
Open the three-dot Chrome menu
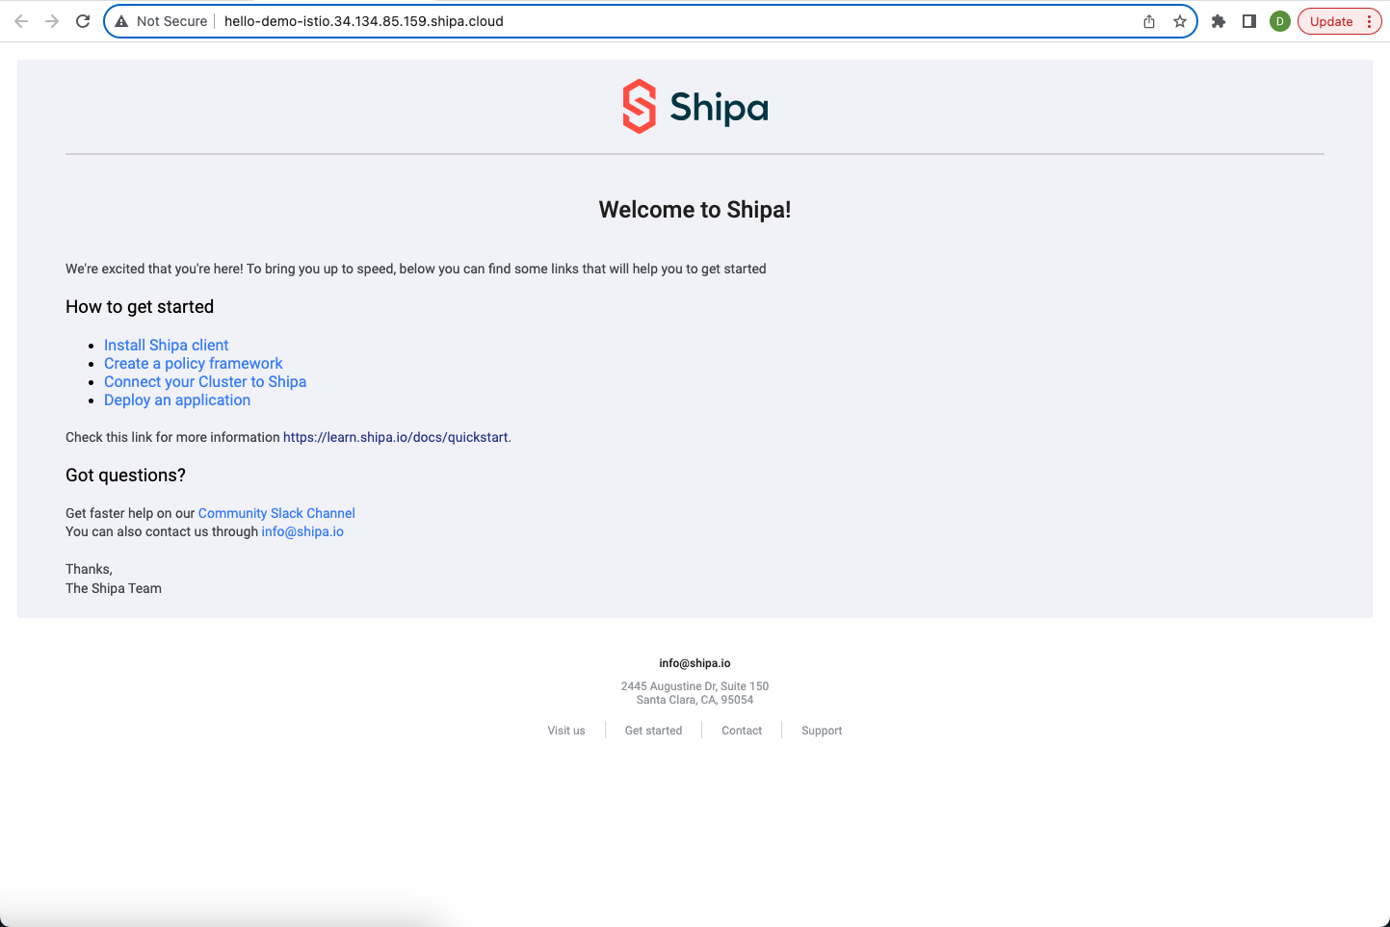pyautogui.click(x=1369, y=21)
